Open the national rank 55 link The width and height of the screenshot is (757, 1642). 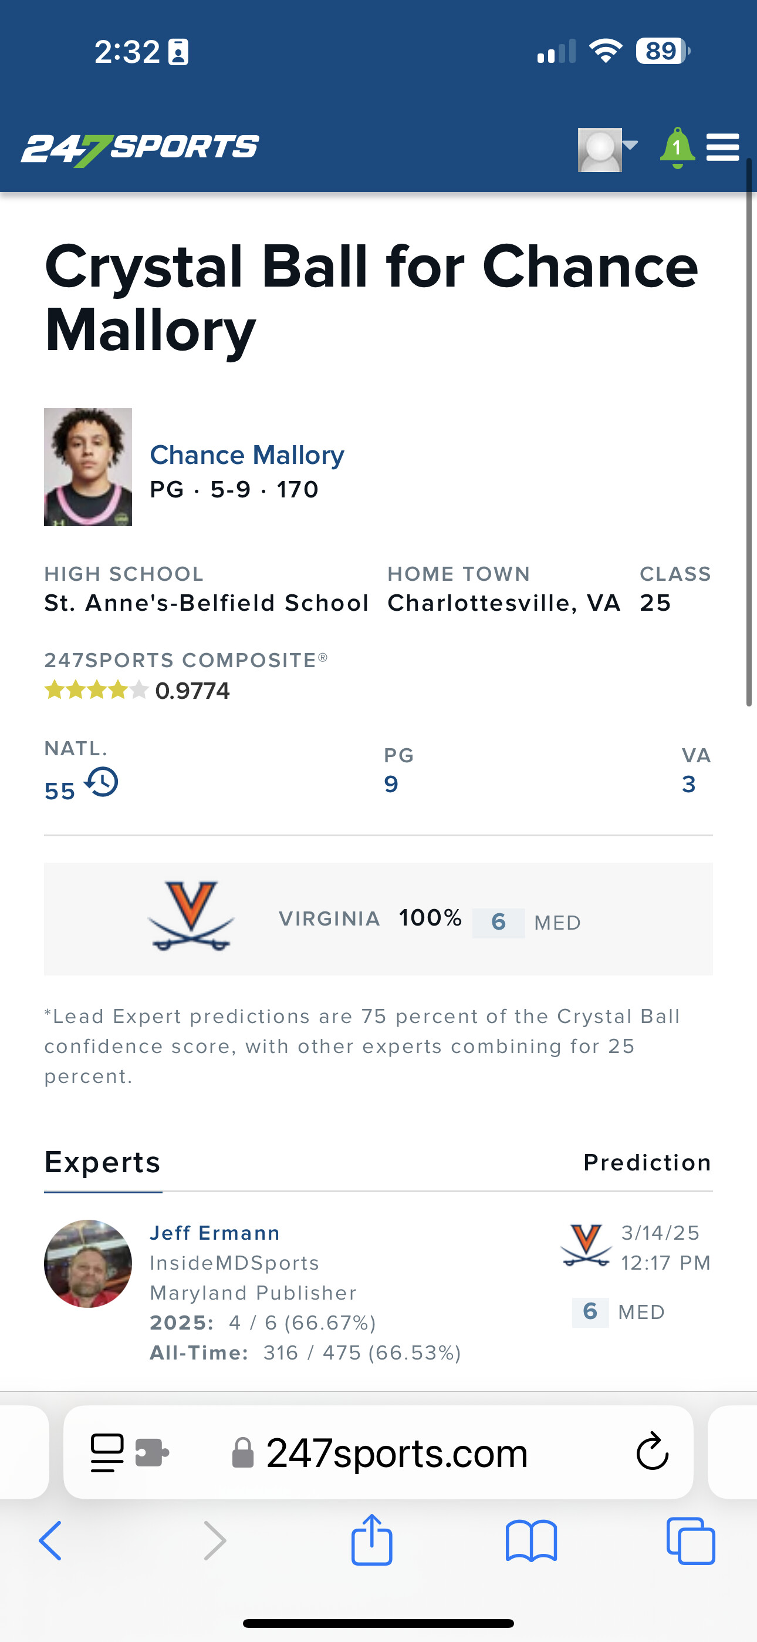pos(60,791)
